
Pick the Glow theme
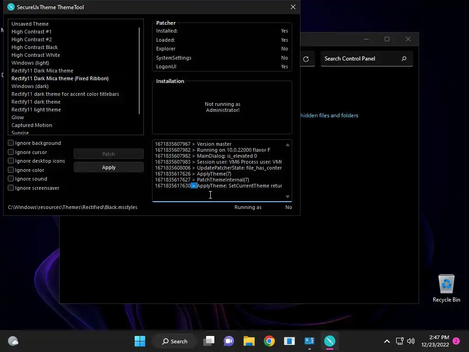[x=18, y=117]
